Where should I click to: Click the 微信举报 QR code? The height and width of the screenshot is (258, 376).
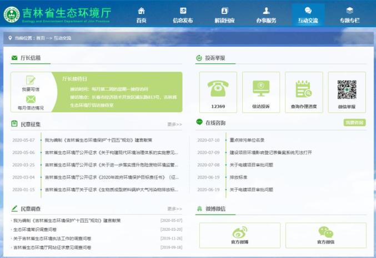(347, 89)
